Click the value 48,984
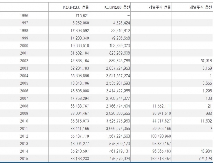The image size is (214, 163). point(206,151)
